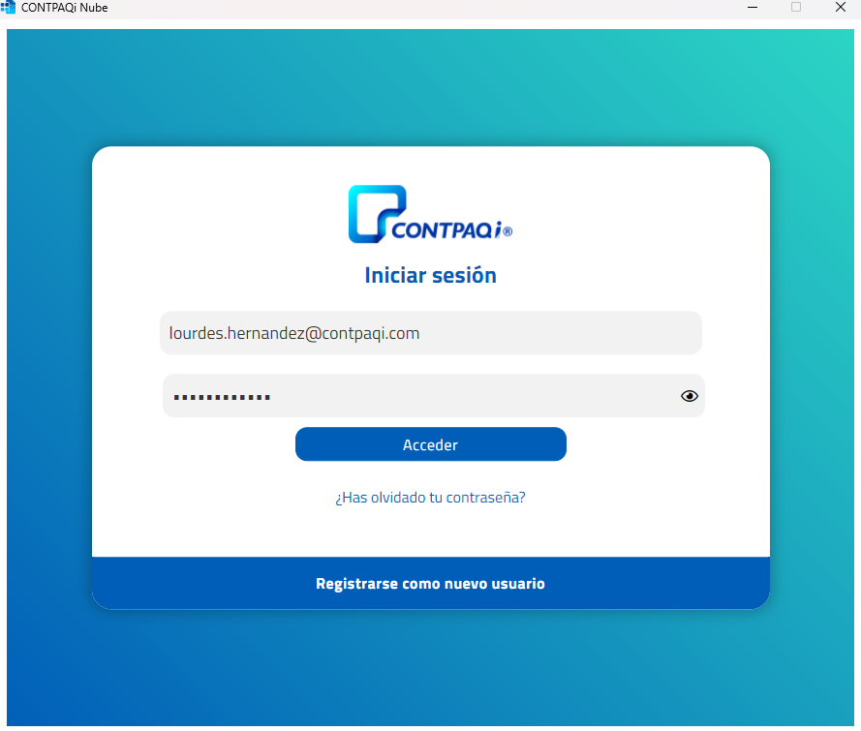Focus the masked password input field
Image resolution: width=861 pixels, height=731 pixels.
pyautogui.click(x=433, y=396)
